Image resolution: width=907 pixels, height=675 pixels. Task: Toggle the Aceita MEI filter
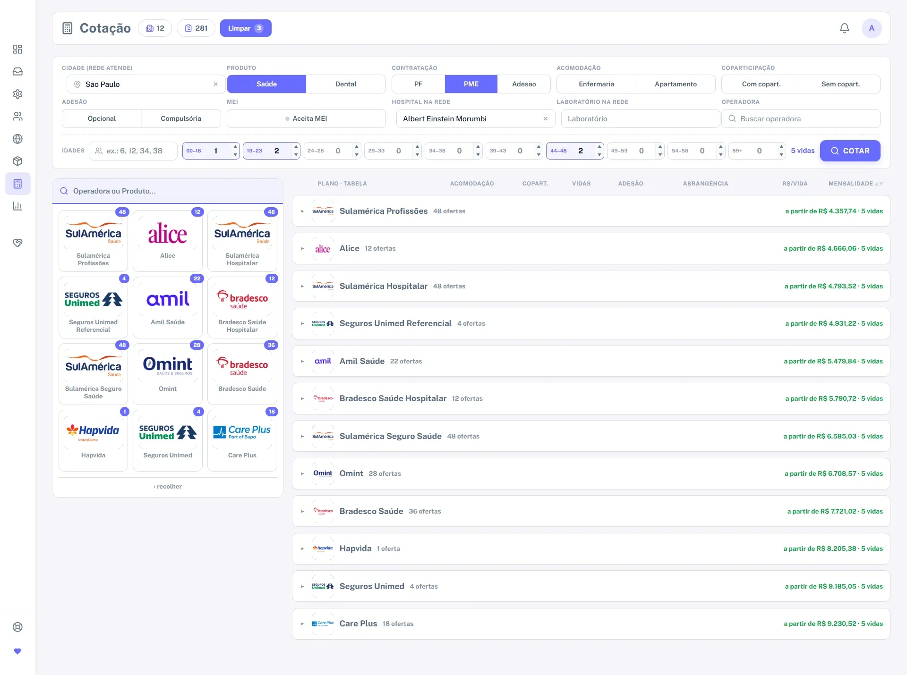[306, 118]
